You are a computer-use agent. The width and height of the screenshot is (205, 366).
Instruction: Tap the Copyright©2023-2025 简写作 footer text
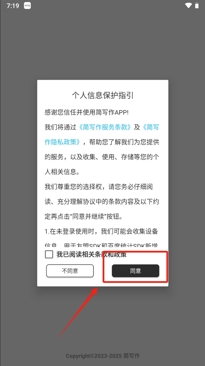click(x=103, y=356)
